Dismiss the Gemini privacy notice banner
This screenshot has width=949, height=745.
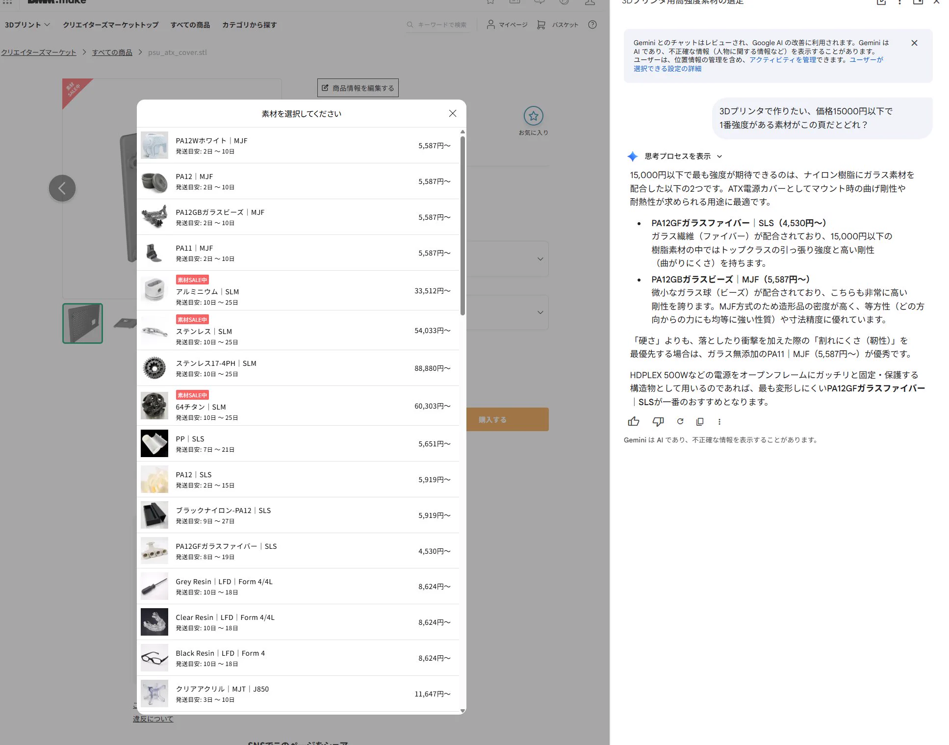tap(914, 43)
